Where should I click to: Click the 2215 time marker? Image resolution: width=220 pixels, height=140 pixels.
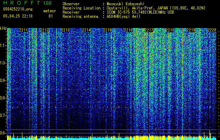tap(107, 30)
